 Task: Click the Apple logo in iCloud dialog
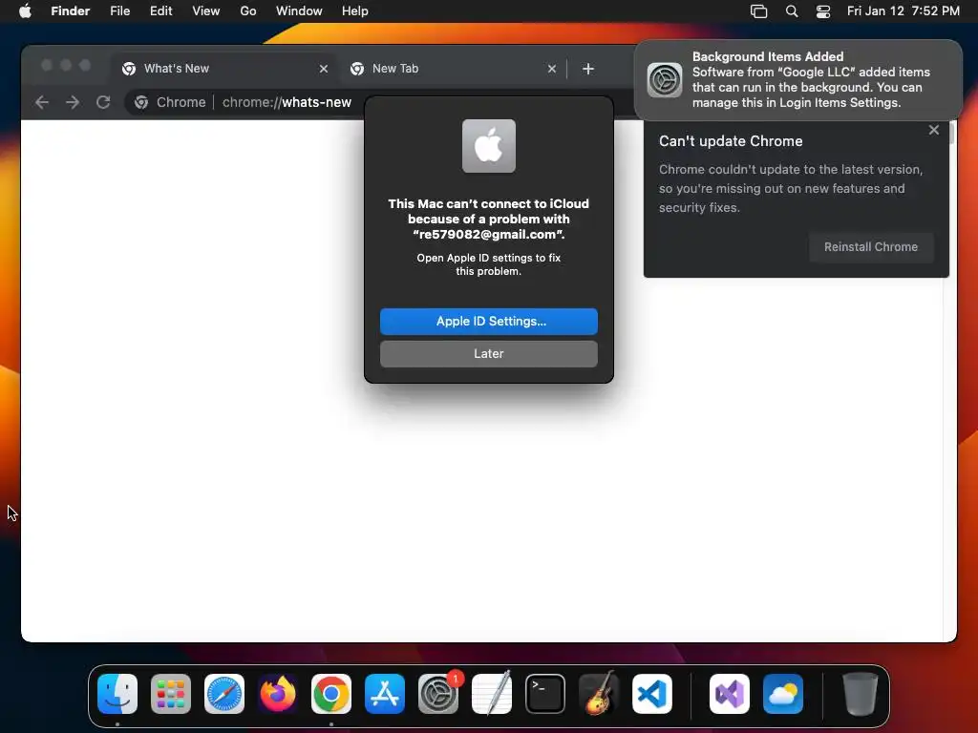pos(489,146)
